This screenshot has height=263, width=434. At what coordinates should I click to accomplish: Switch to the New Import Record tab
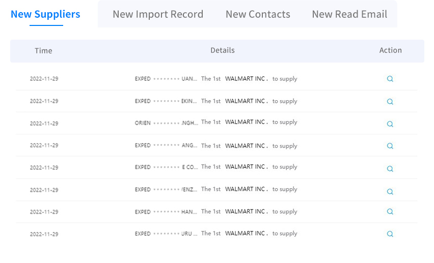[158, 14]
